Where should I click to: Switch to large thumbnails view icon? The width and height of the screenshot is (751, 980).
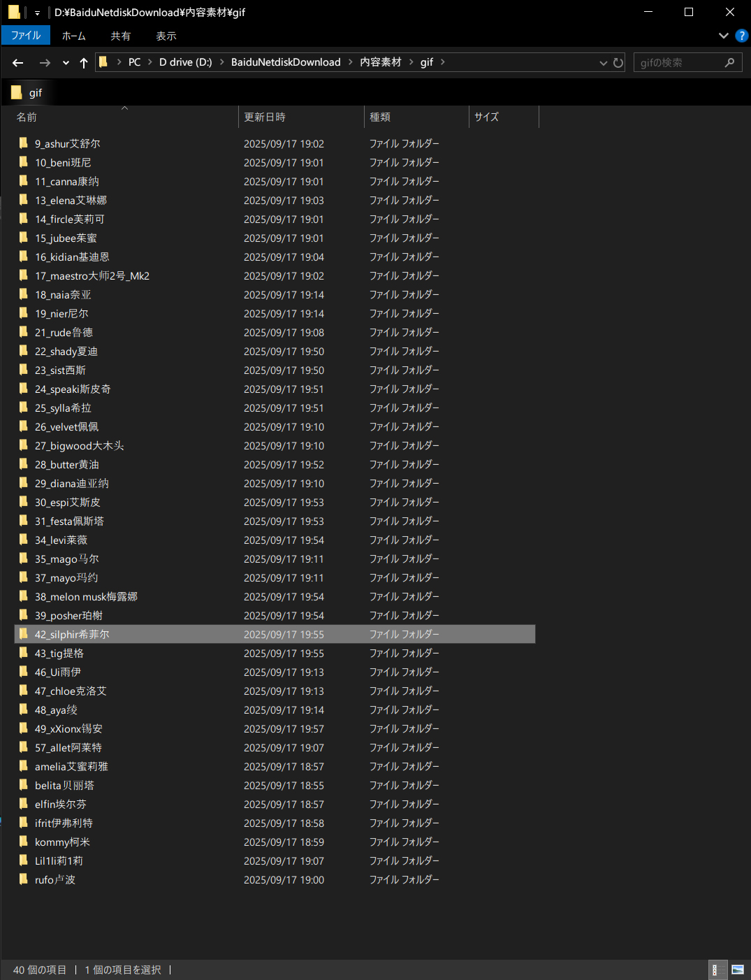click(x=738, y=970)
